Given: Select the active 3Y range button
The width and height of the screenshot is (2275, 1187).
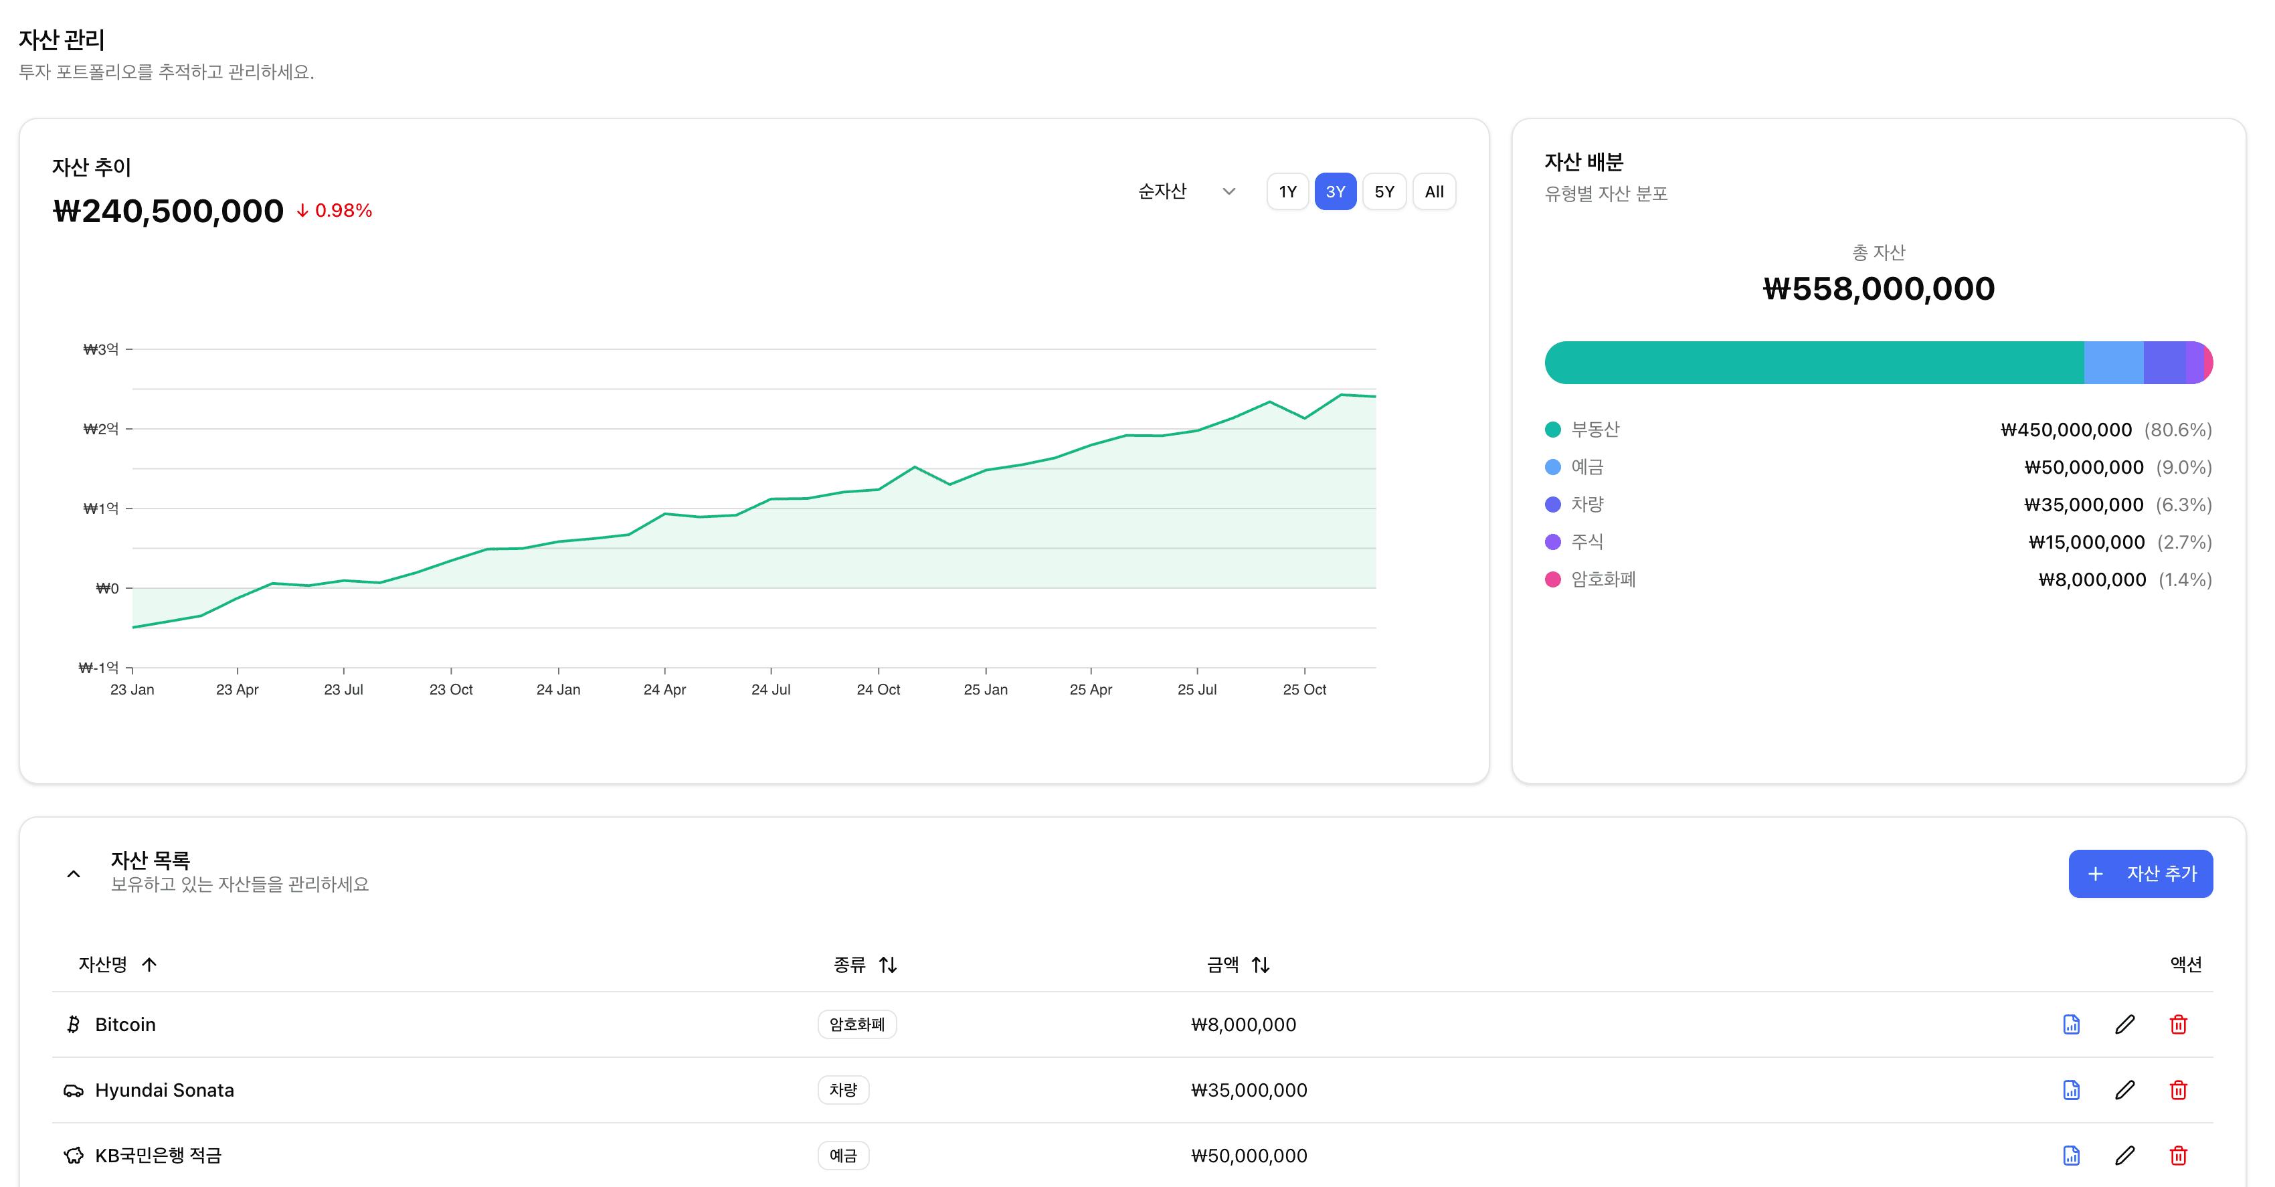Looking at the screenshot, I should (1334, 191).
